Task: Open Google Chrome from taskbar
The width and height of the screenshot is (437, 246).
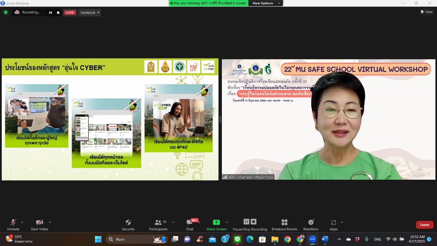Action: tap(287, 239)
